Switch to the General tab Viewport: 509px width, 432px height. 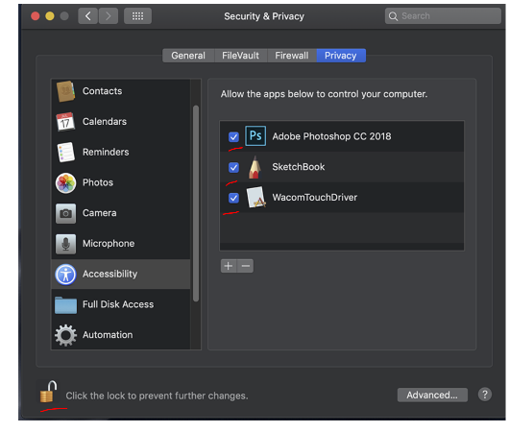(x=188, y=56)
